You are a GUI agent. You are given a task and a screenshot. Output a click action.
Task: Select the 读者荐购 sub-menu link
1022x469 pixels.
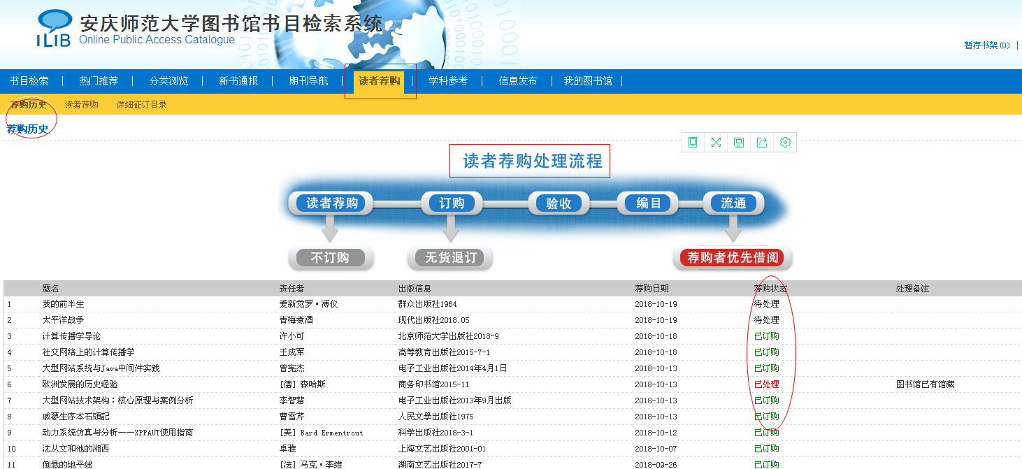(81, 105)
